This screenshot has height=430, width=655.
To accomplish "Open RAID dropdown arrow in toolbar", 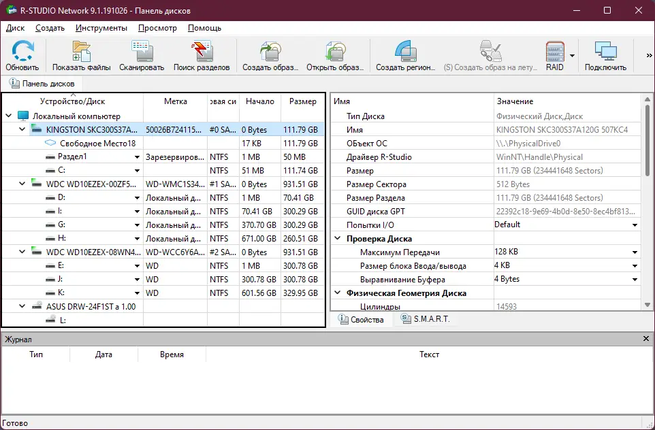I will tap(573, 56).
